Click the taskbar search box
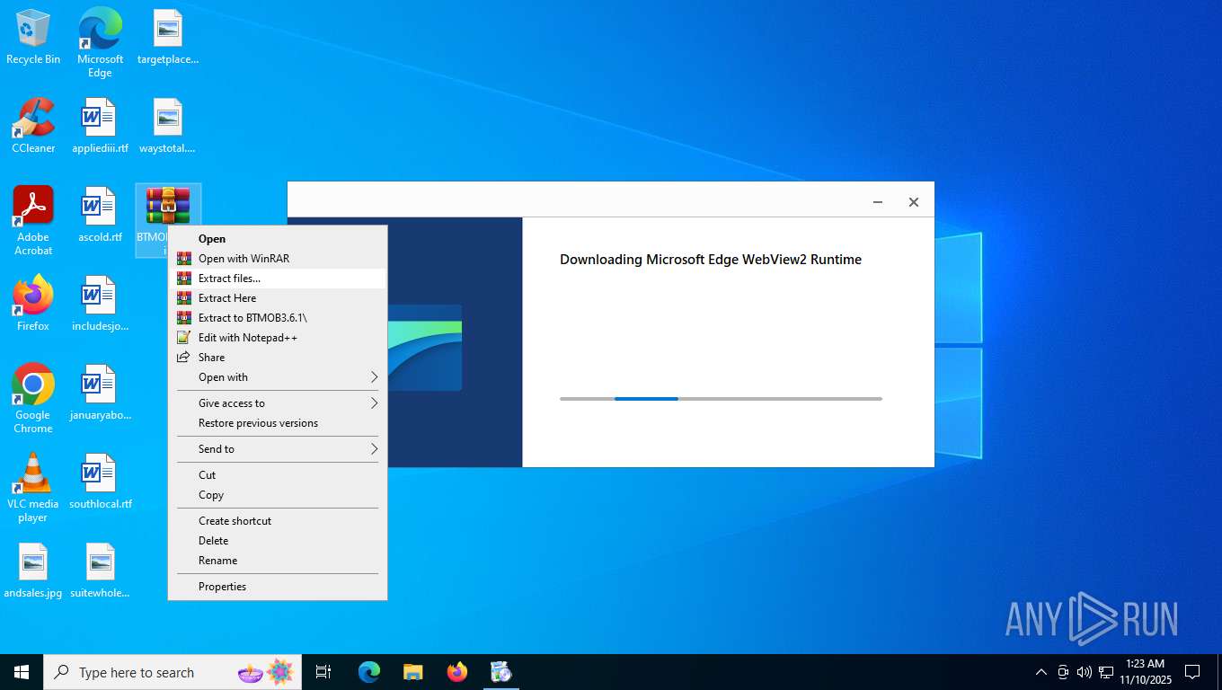The height and width of the screenshot is (690, 1222). [x=173, y=672]
